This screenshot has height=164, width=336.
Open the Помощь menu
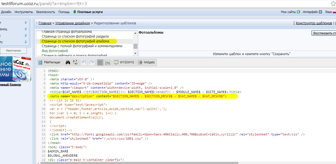click(x=64, y=12)
